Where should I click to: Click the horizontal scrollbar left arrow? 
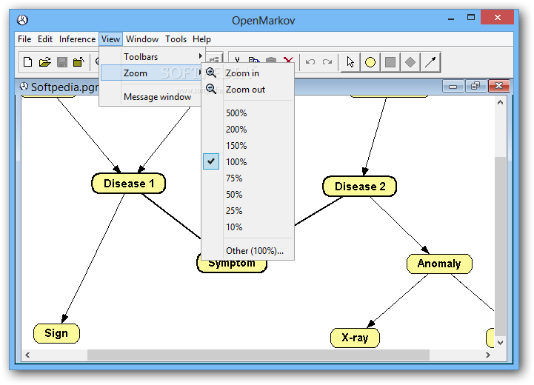coord(27,355)
